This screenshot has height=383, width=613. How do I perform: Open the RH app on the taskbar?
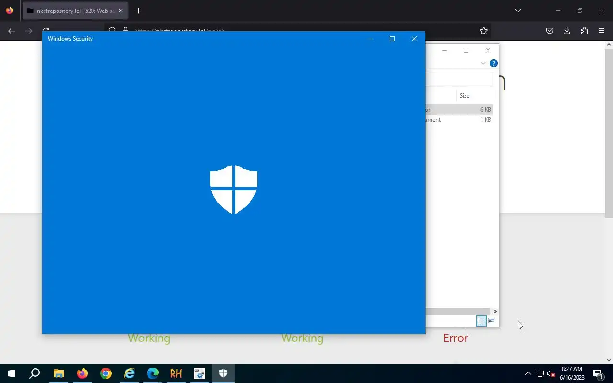176,373
